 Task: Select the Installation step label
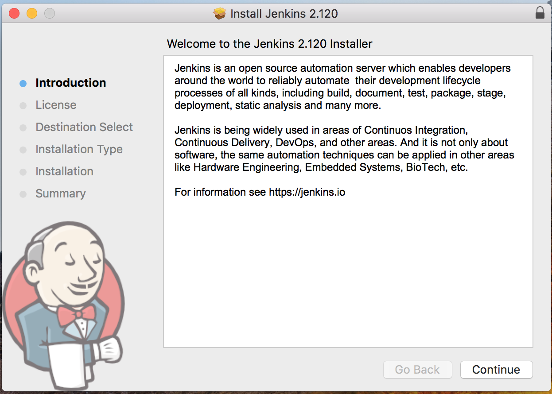[64, 171]
